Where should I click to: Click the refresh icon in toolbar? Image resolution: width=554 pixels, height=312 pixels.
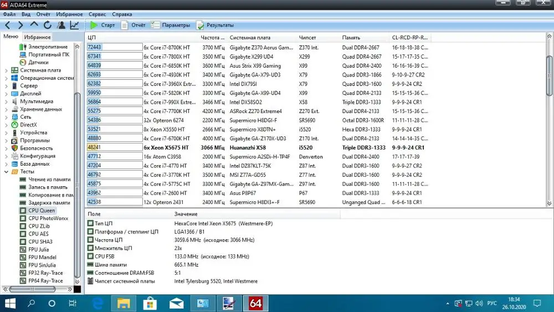47,25
